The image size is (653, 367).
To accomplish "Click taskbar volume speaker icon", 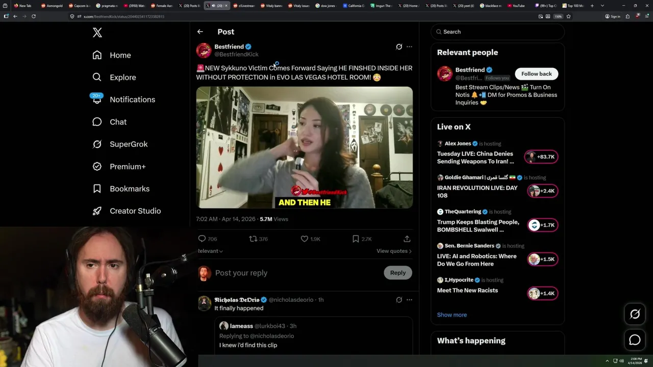I will [x=621, y=361].
